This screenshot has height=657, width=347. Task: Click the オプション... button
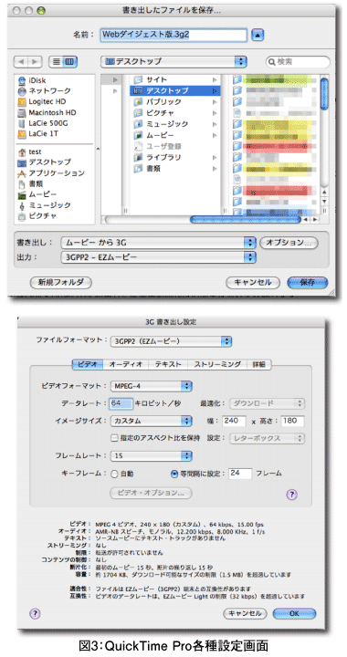point(289,243)
